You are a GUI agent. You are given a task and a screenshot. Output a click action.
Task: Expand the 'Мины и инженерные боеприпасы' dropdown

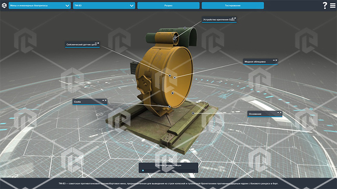point(39,6)
